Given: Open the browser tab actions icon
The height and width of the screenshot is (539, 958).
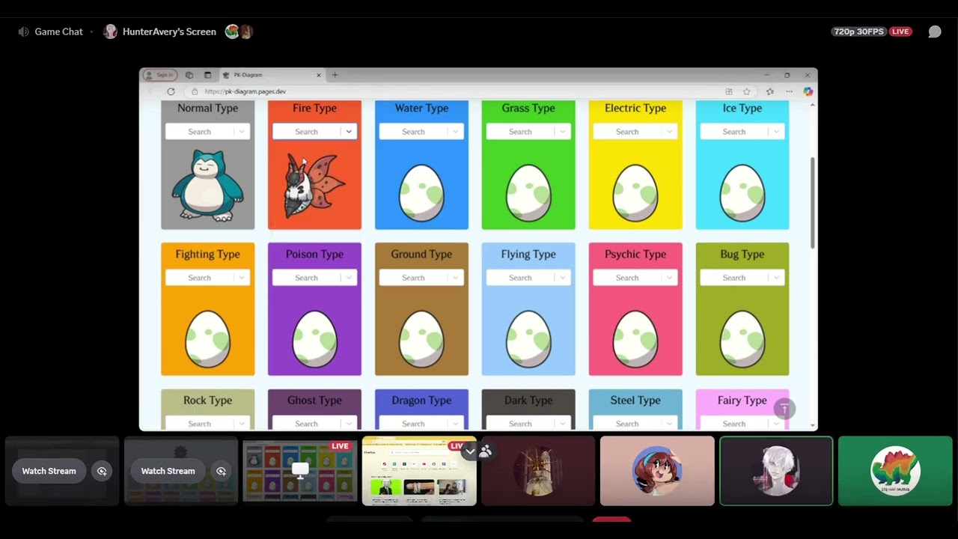Looking at the screenshot, I should tap(207, 75).
